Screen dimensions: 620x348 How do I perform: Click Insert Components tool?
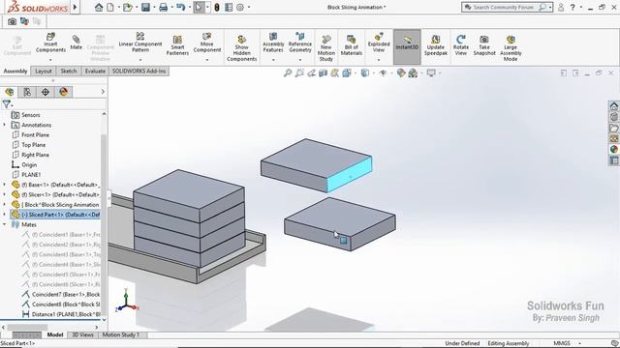[x=50, y=43]
